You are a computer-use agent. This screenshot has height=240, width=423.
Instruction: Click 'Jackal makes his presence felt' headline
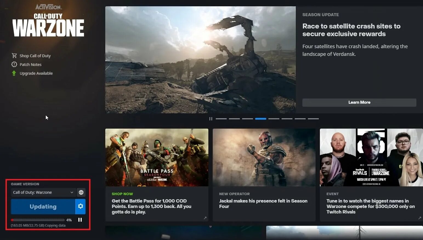click(x=263, y=204)
